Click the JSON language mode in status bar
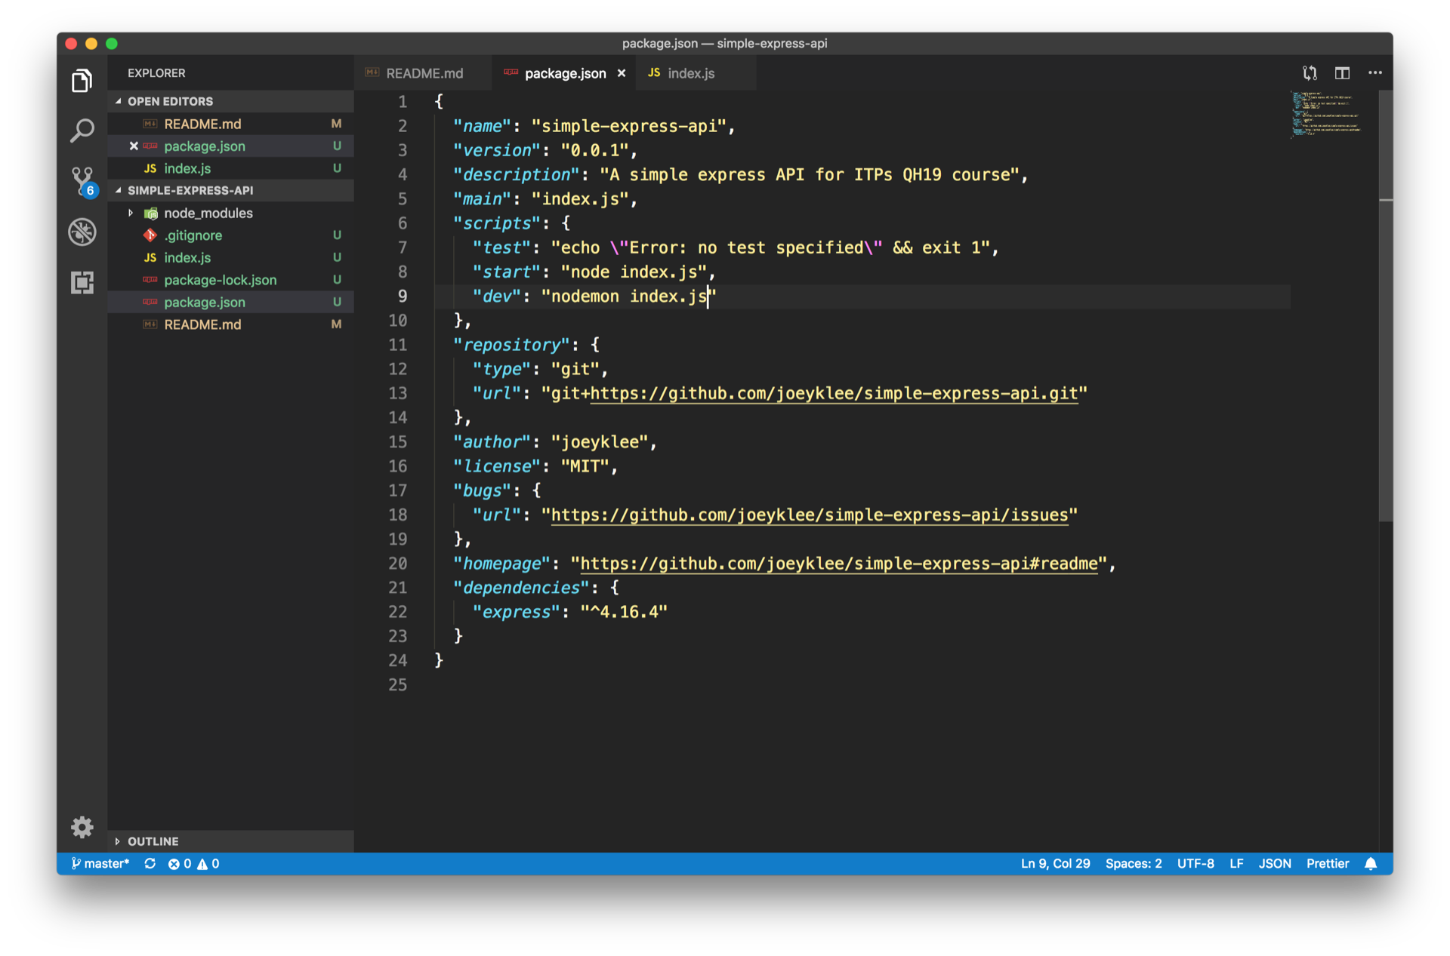Screen dimensions: 1450x956 (x=1274, y=863)
